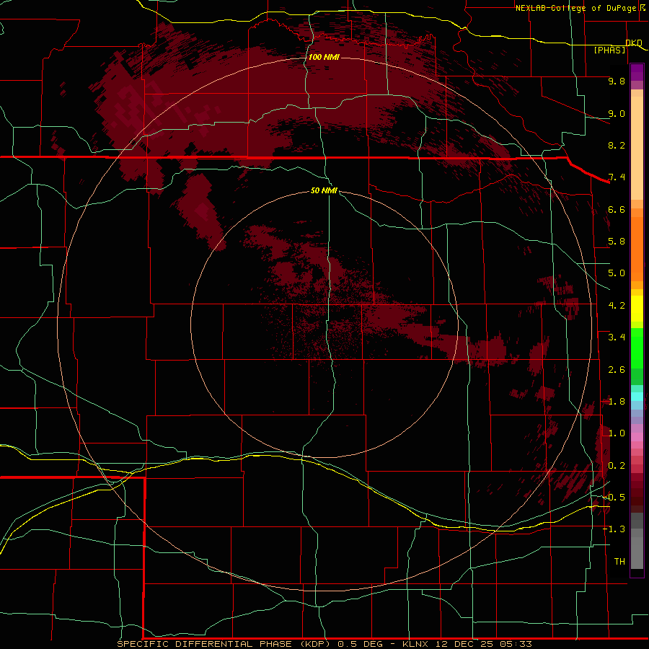Click the 7.4 value on color scale
Image resolution: width=649 pixels, height=649 pixels.
pyautogui.click(x=617, y=177)
